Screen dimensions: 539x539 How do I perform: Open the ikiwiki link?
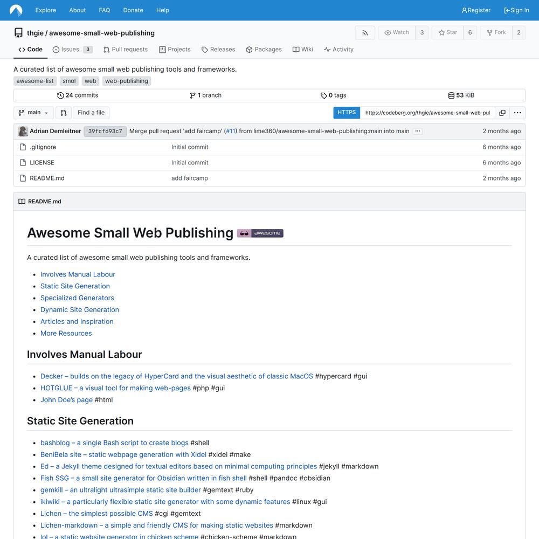click(165, 502)
